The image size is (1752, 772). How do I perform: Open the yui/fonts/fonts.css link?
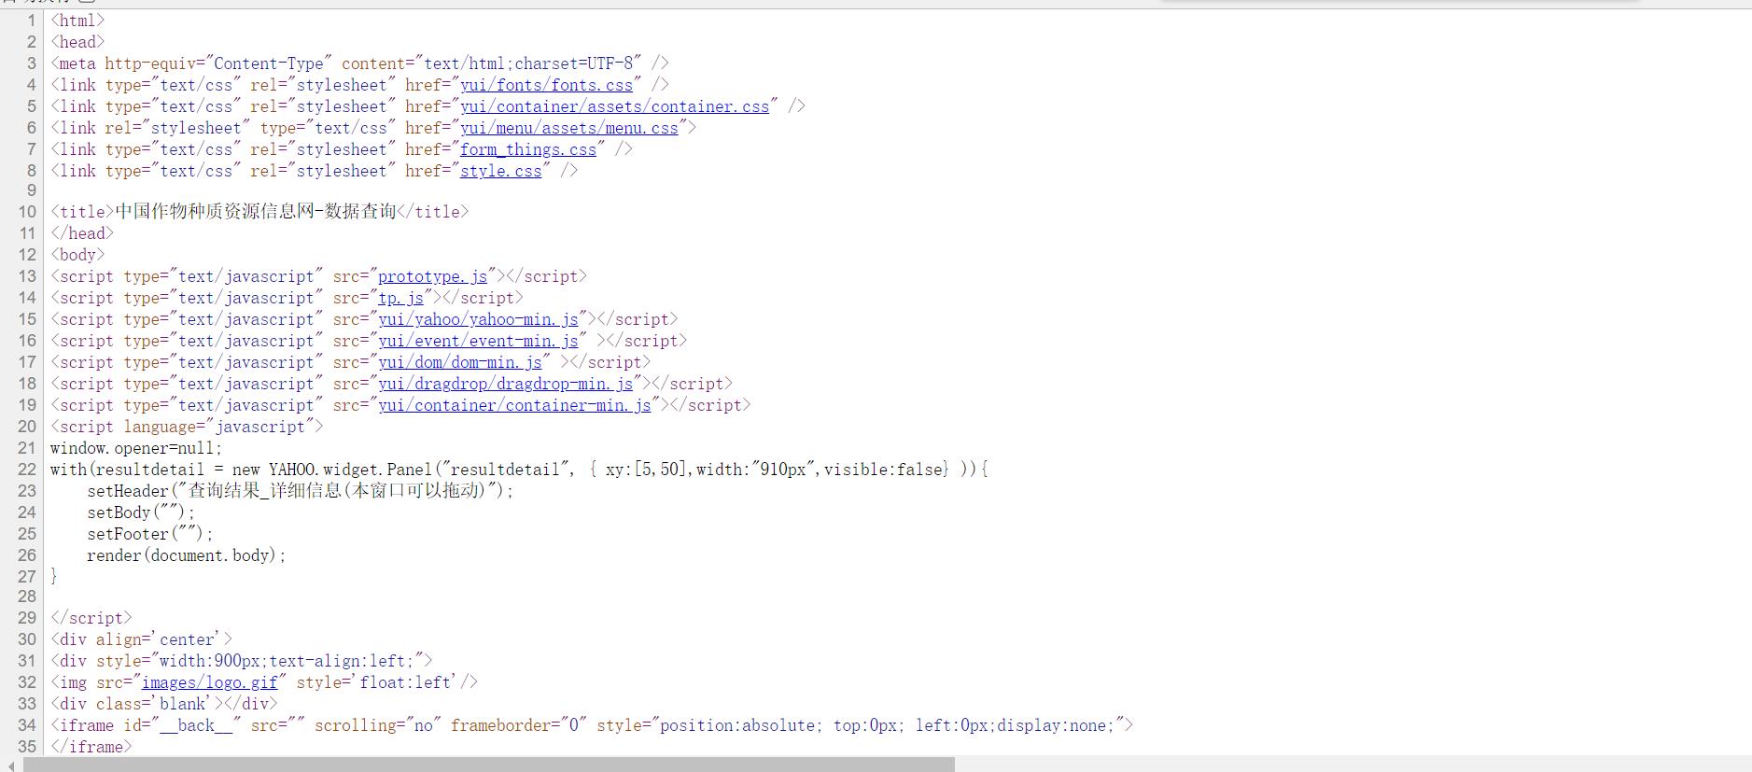546,85
